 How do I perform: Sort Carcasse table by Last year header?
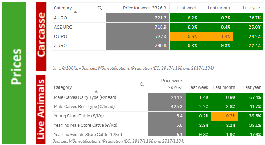coord(251,8)
